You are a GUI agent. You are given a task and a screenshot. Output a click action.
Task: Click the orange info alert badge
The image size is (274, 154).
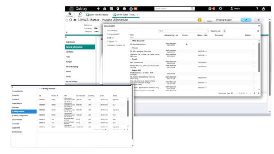200,20
